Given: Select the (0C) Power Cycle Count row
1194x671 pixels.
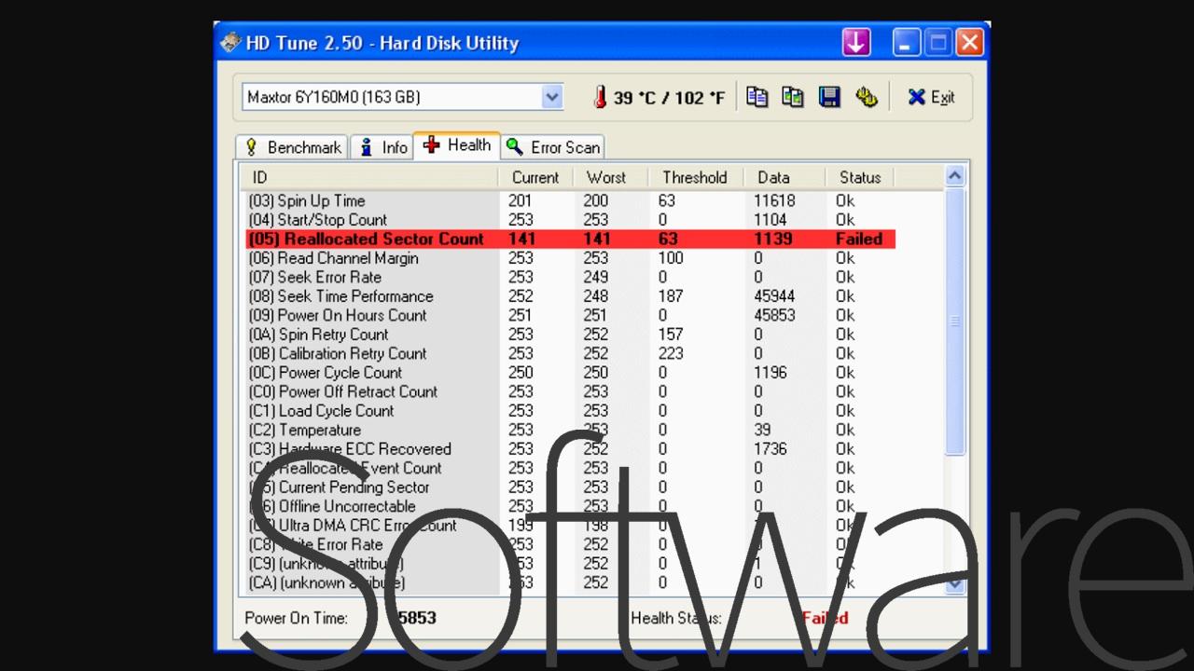Looking at the screenshot, I should pos(570,373).
